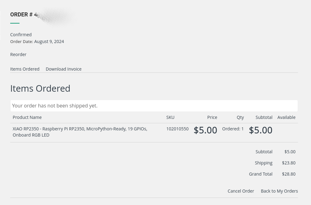311x205 pixels.
Task: Click the Grand Total amount $28.80
Action: [289, 174]
